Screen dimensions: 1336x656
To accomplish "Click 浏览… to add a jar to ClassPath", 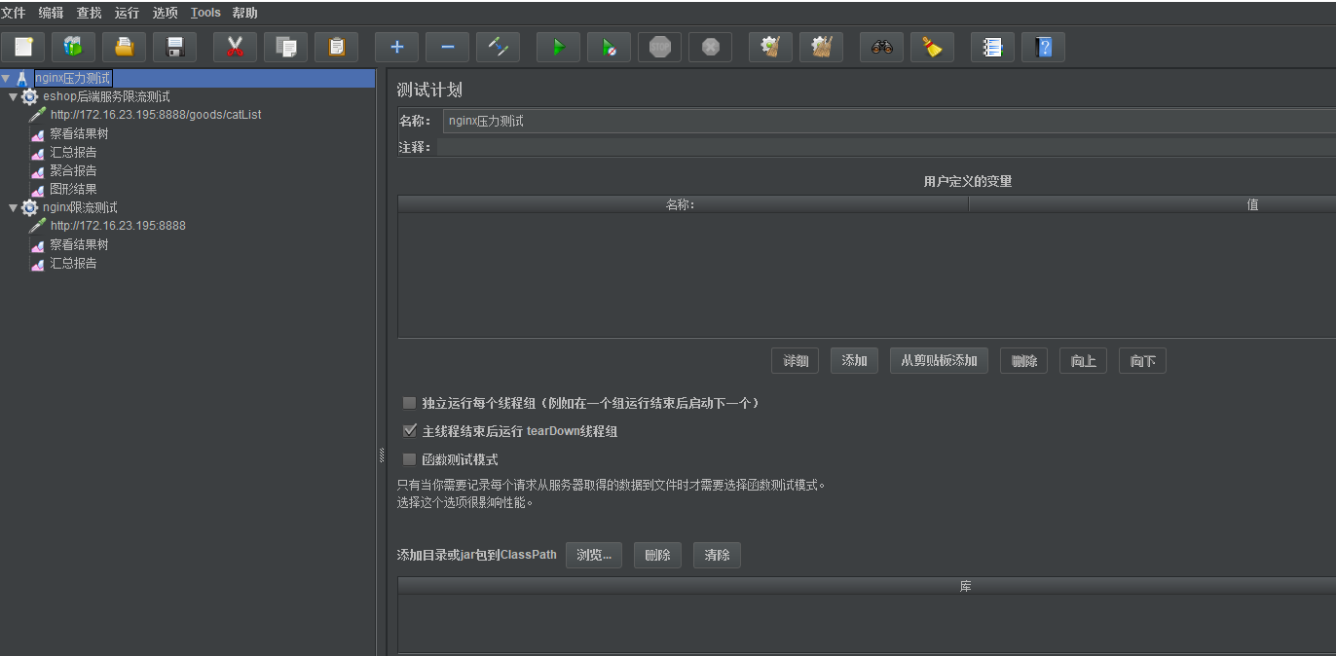I will 593,555.
